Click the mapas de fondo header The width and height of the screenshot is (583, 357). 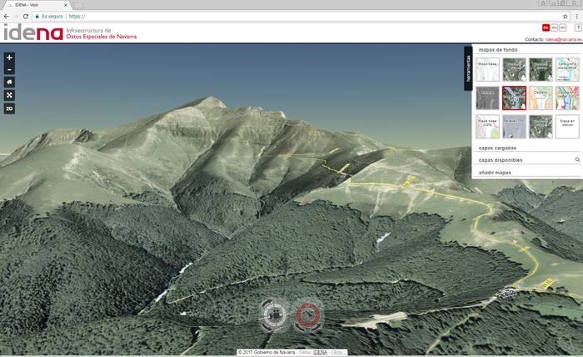(x=498, y=49)
